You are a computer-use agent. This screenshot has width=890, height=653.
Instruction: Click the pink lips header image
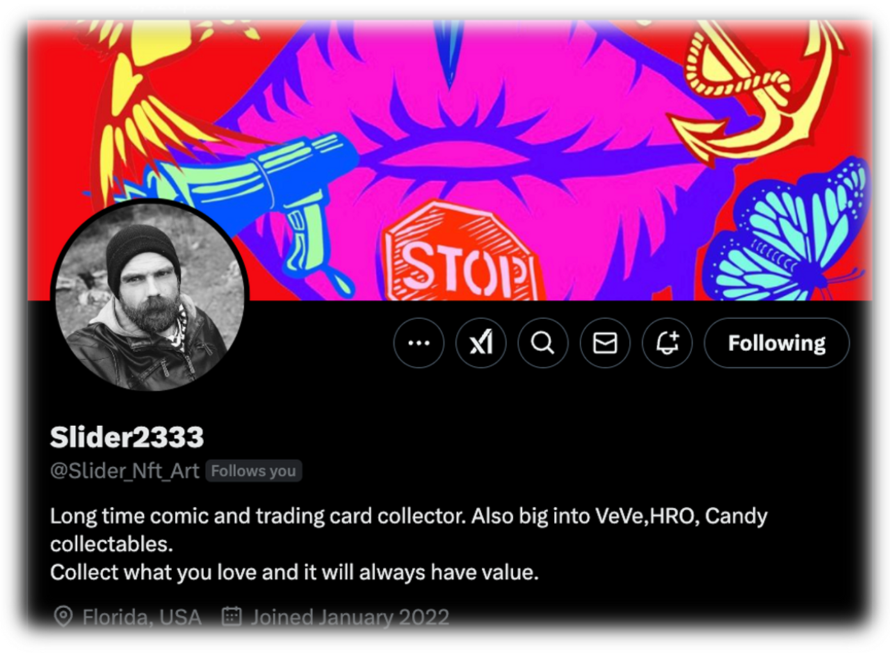click(x=449, y=160)
